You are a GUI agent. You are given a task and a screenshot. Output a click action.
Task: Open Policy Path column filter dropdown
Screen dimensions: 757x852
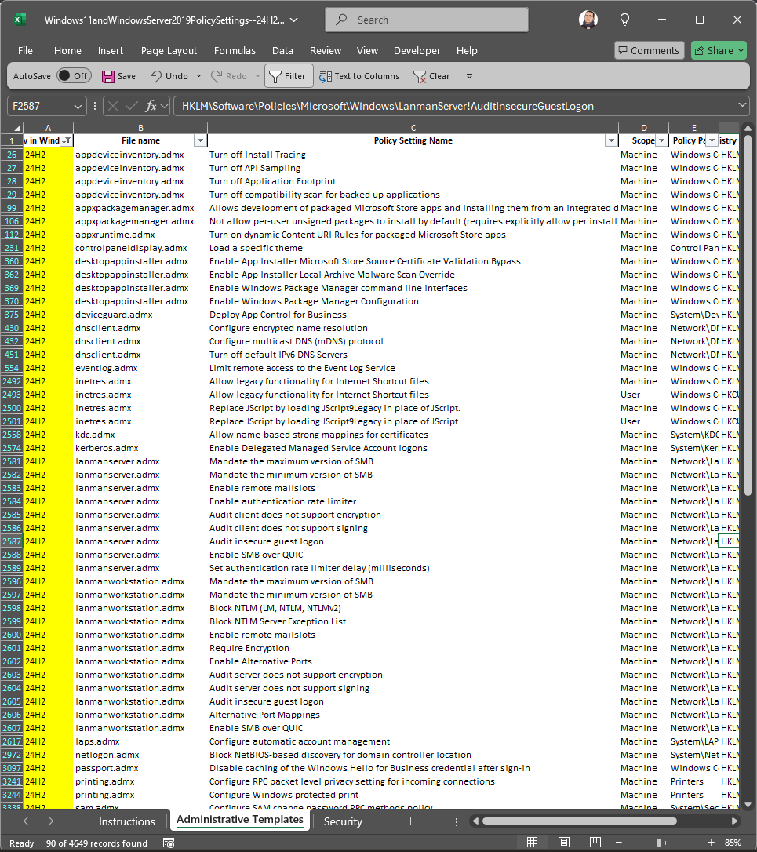click(712, 140)
